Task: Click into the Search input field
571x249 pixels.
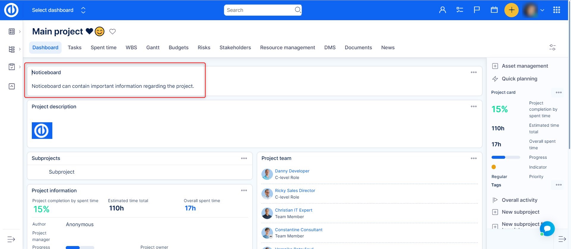Action: [259, 10]
